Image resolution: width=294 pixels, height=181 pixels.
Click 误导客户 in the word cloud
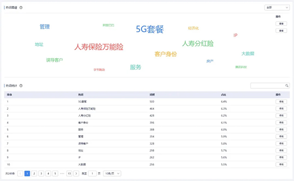[54, 60]
